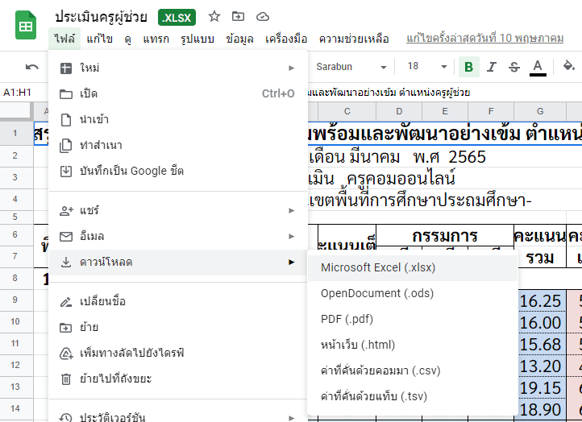Image resolution: width=582 pixels, height=422 pixels.
Task: Open text color picker
Action: point(538,68)
